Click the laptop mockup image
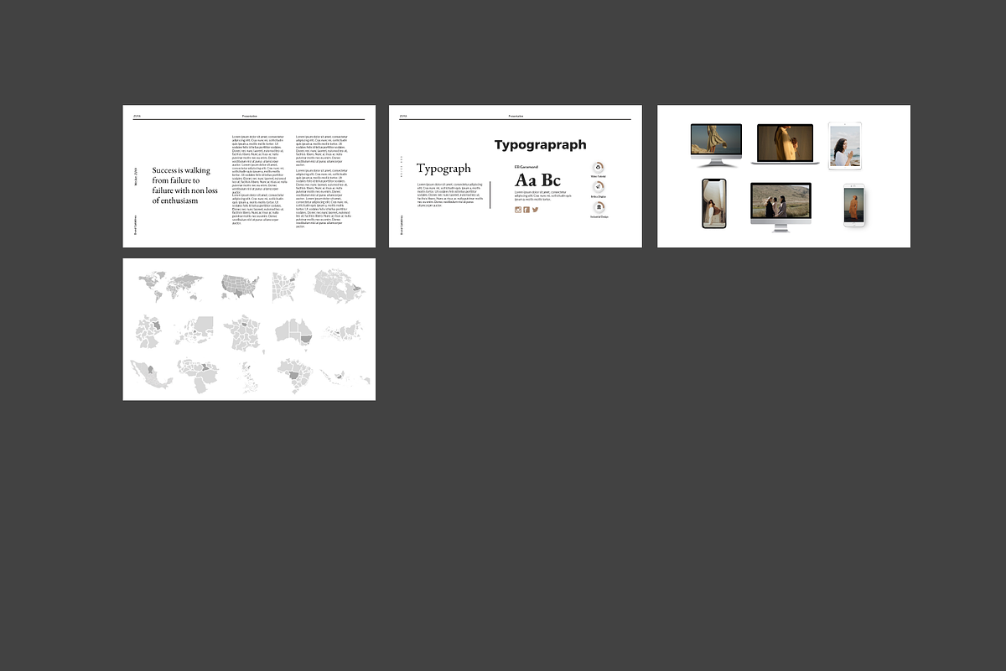This screenshot has width=1006, height=671. click(785, 144)
